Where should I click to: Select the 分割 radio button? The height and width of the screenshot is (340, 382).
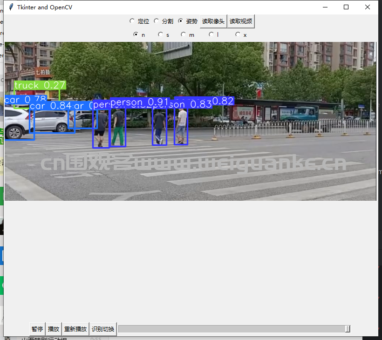(x=164, y=21)
